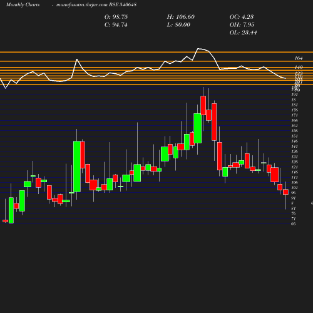The image size is (313, 313).
Task: Click the 116 price axis label
Action: coord(295,172)
